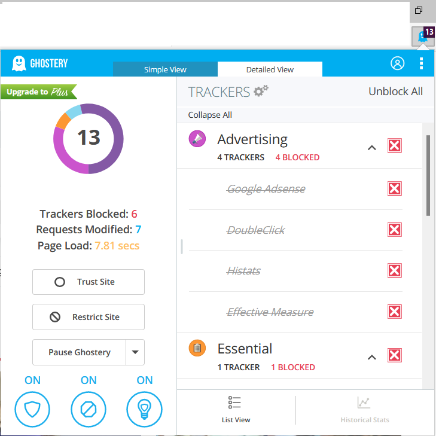This screenshot has height=436, width=436.
Task: Open Pause Ghostery dropdown arrow
Action: click(135, 352)
